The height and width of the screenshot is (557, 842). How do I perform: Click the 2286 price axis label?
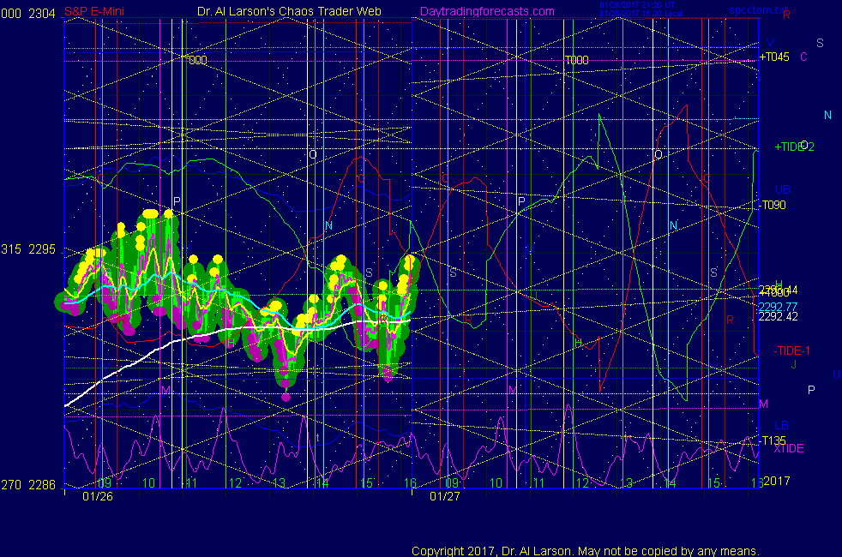pyautogui.click(x=42, y=484)
